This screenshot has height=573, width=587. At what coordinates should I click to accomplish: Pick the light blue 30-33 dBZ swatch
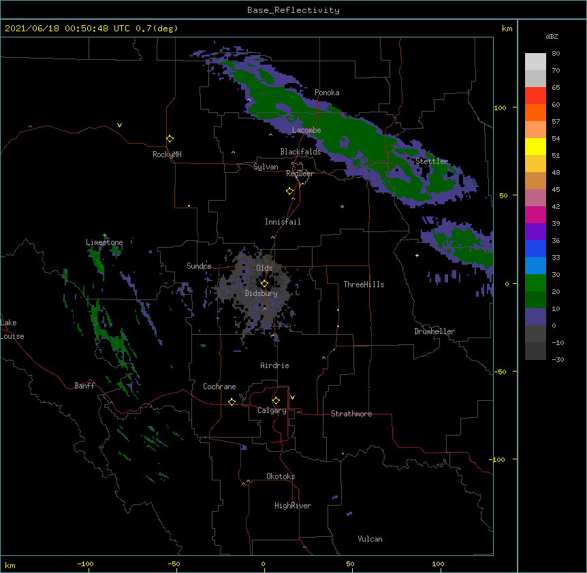coord(535,266)
